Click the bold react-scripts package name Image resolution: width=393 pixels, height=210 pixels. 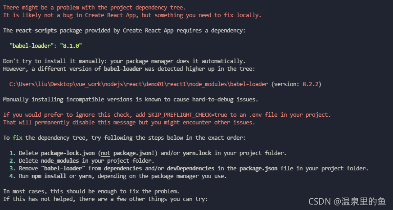[x=36, y=31]
